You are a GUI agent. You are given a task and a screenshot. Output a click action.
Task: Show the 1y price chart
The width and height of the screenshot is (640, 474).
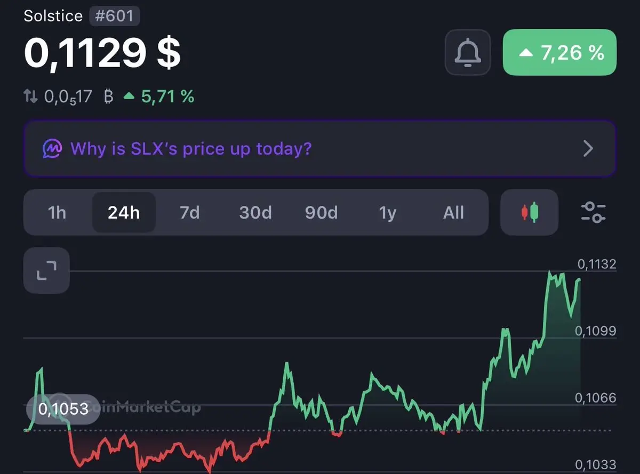click(388, 213)
